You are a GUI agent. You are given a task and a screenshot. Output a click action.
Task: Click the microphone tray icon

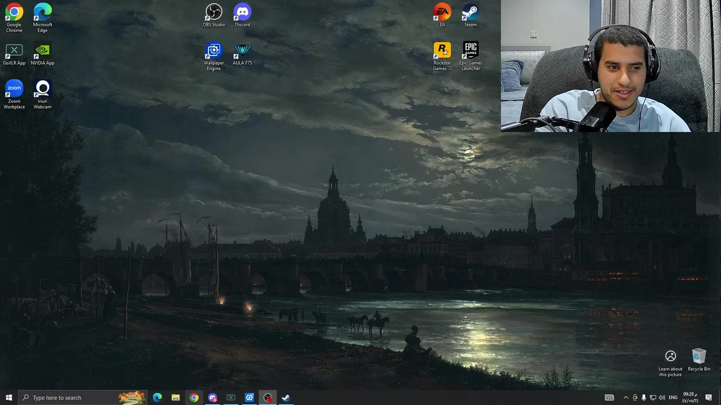644,398
